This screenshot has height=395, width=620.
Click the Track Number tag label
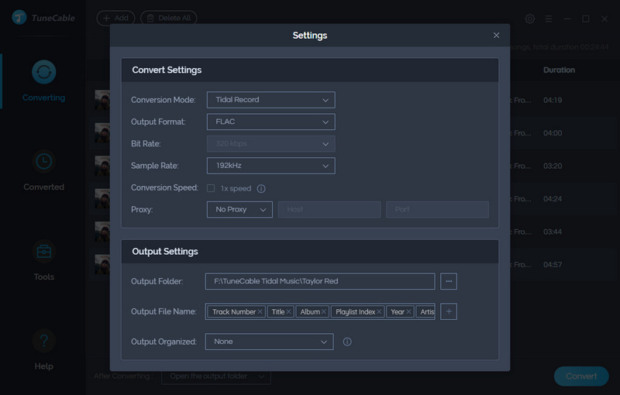[x=234, y=311]
